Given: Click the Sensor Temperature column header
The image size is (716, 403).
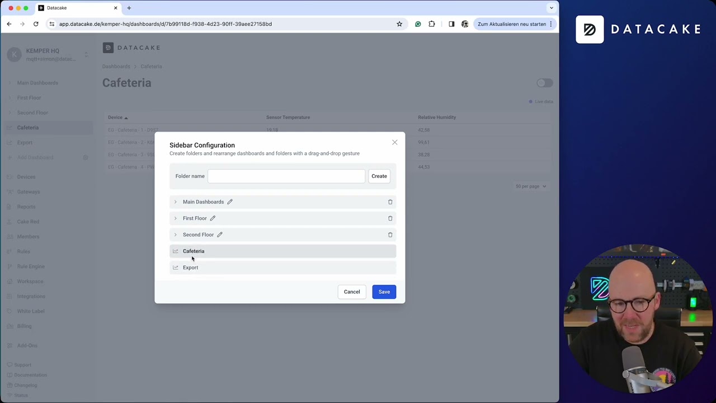Looking at the screenshot, I should pos(288,118).
